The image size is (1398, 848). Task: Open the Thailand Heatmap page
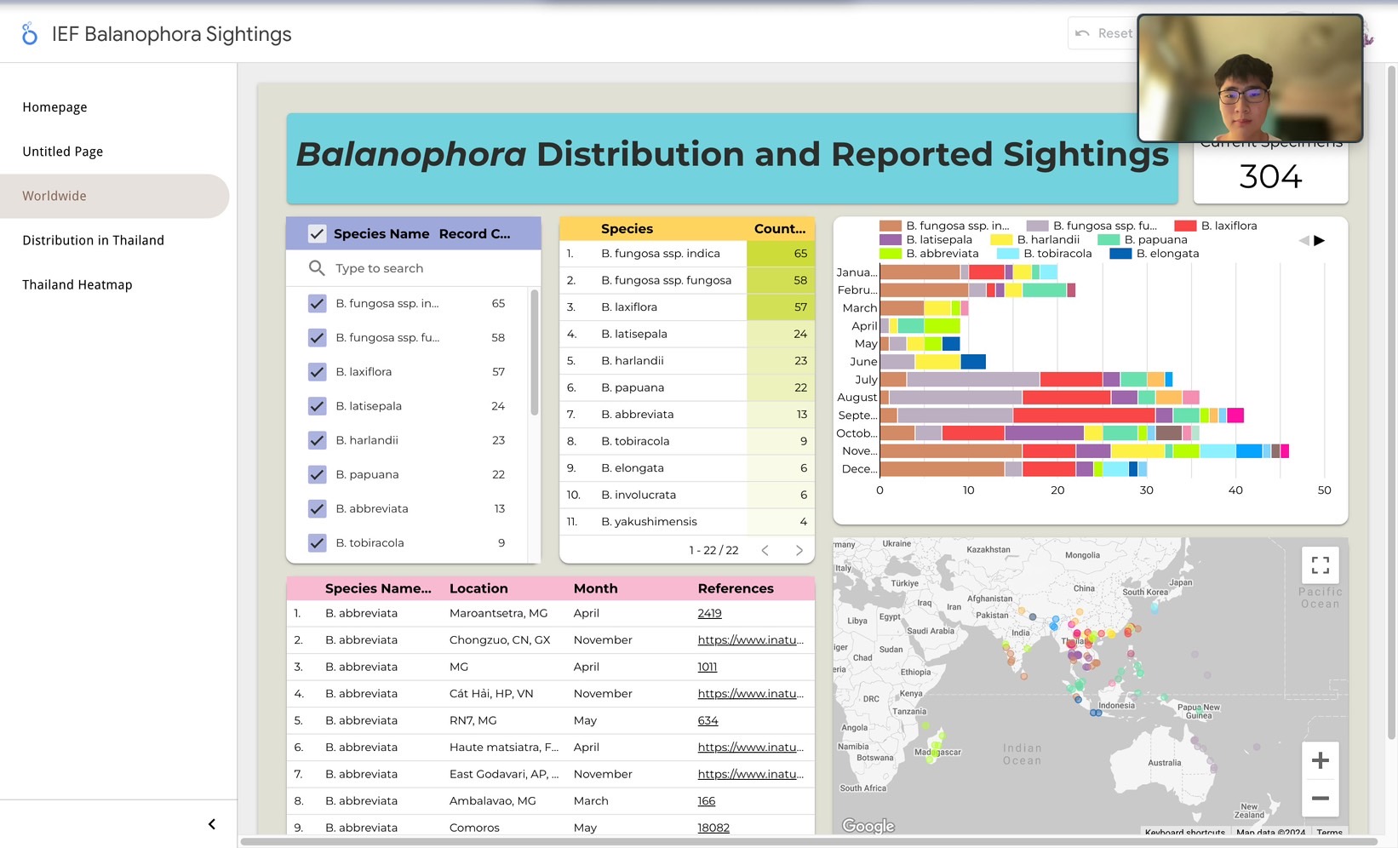coord(77,284)
